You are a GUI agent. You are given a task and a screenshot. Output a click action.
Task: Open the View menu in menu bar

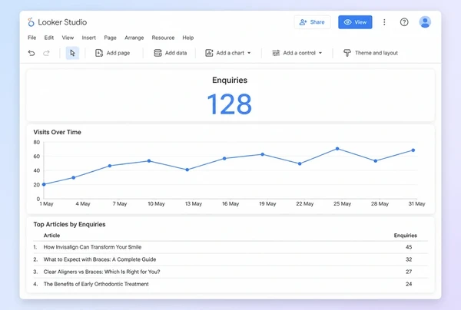pos(68,38)
